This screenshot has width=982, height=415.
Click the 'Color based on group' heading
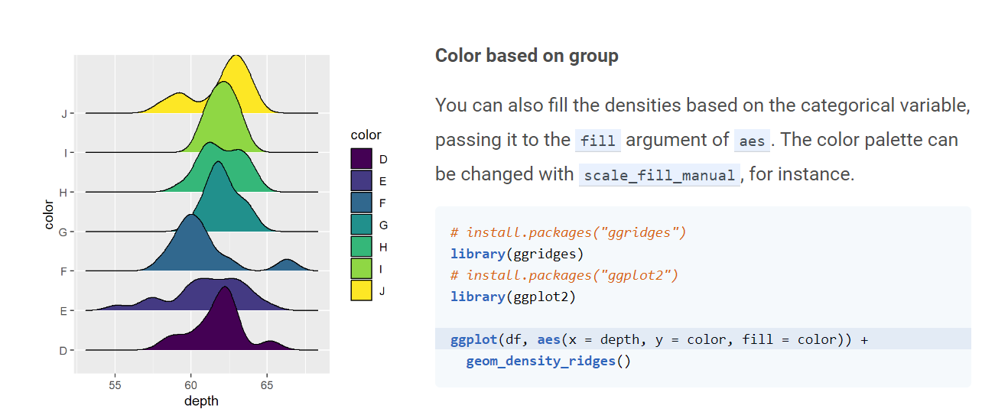point(526,56)
